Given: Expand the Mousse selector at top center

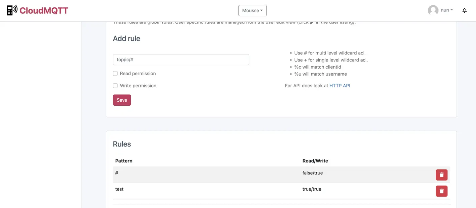Looking at the screenshot, I should 252,10.
